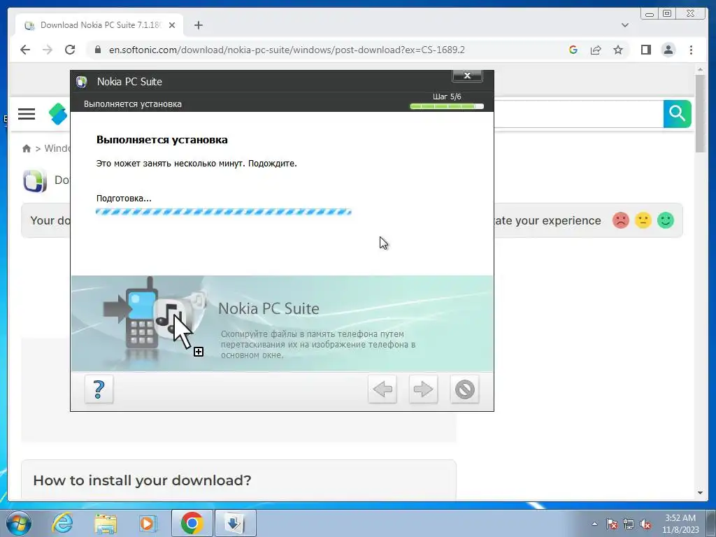716x537 pixels.
Task: Reload the Softonic page
Action: coord(70,50)
